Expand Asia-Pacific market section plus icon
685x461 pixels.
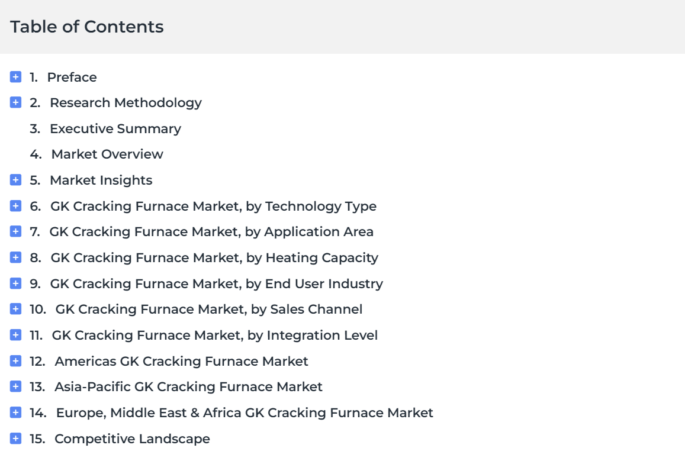point(16,386)
